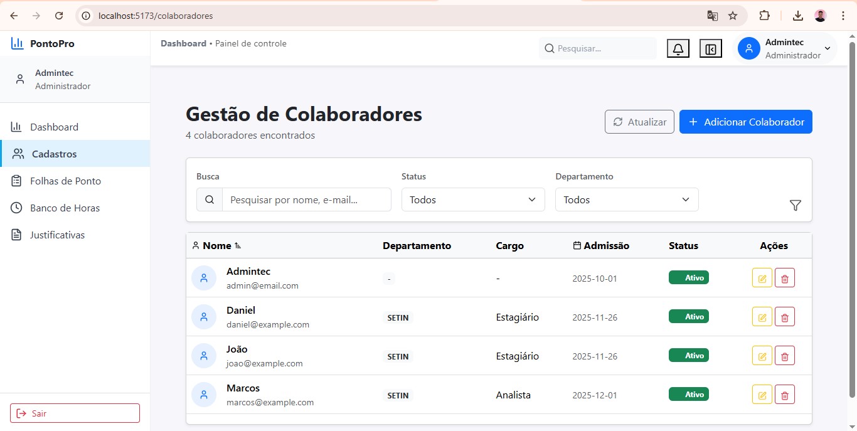Toggle the Nome column sort arrow
Screen dimensions: 857x431
[x=237, y=246]
